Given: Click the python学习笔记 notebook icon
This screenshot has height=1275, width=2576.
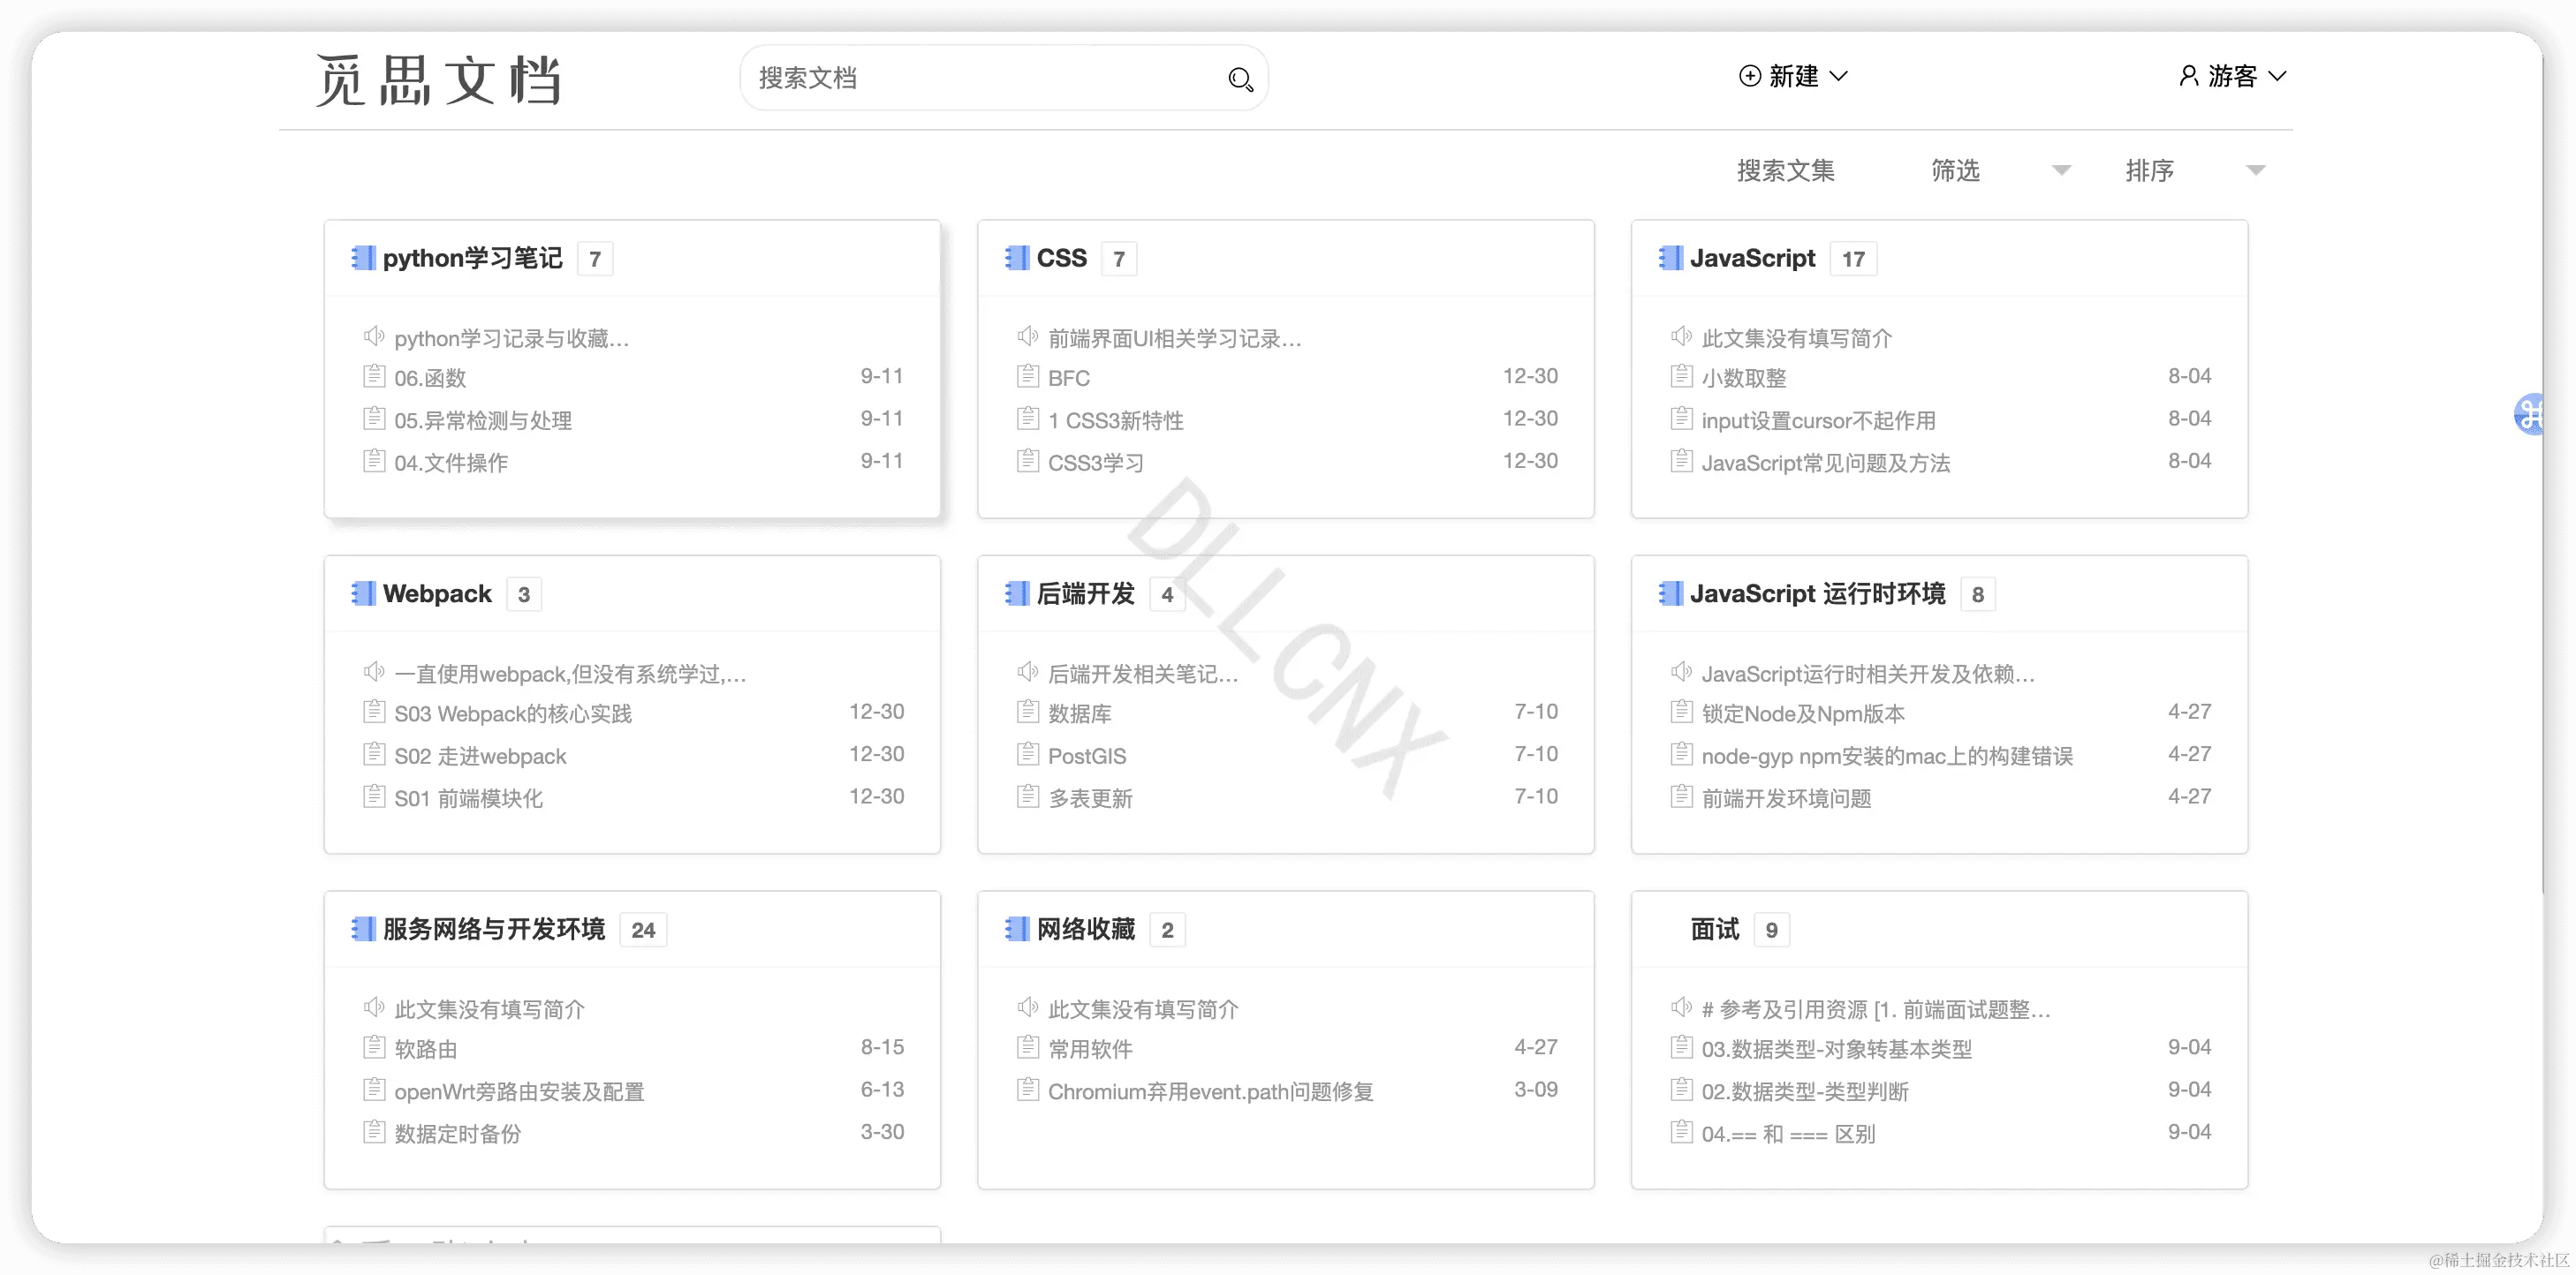Looking at the screenshot, I should click(363, 258).
